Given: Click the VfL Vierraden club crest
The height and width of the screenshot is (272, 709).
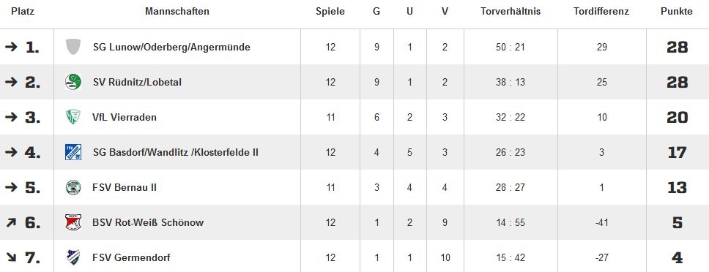Looking at the screenshot, I should (73, 117).
